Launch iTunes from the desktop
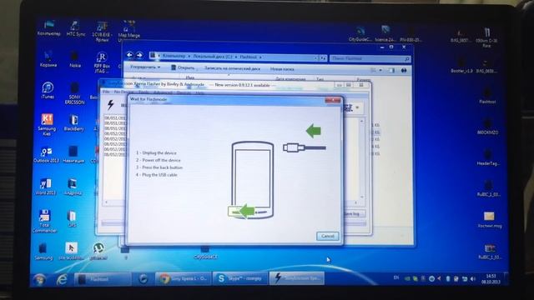Viewport: 534px width, 300px height. (48, 90)
